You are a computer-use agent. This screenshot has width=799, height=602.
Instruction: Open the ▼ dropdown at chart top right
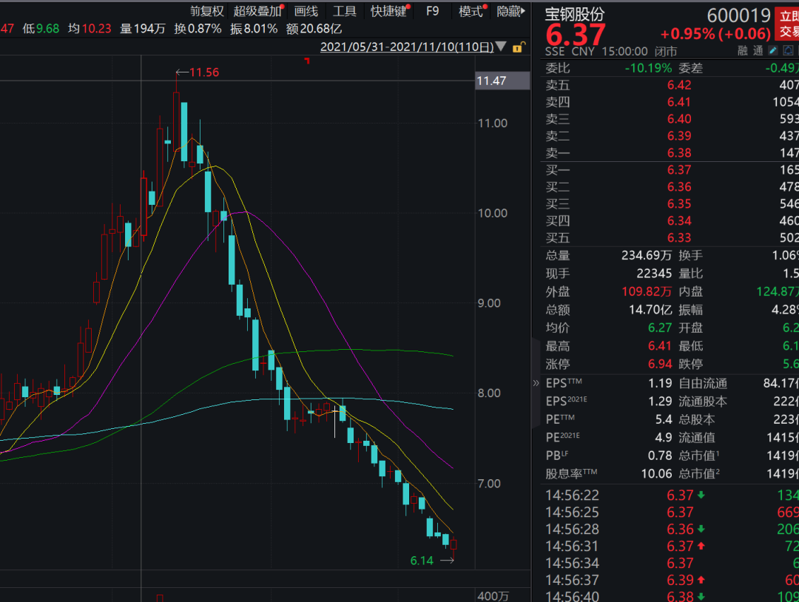501,46
